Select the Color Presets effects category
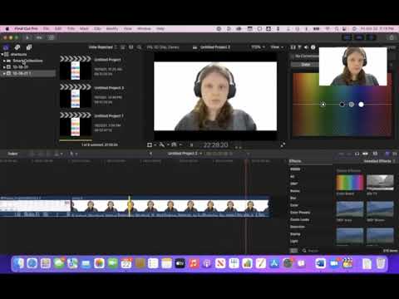Viewport: 399px width, 299px height. (x=300, y=213)
